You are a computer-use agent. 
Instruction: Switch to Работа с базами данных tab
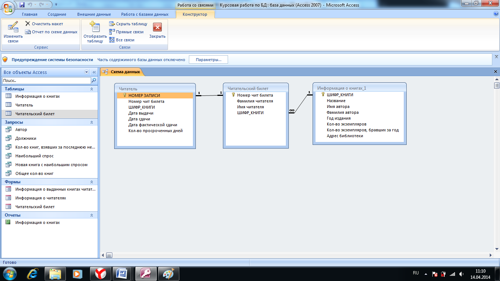click(145, 14)
